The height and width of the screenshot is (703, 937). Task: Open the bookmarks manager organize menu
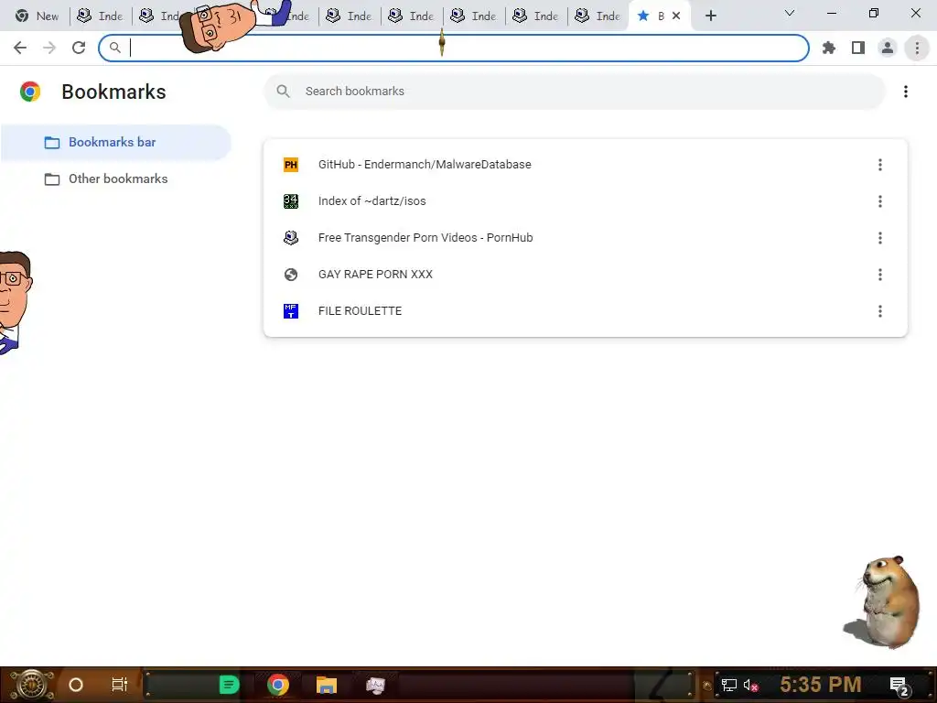pyautogui.click(x=906, y=92)
